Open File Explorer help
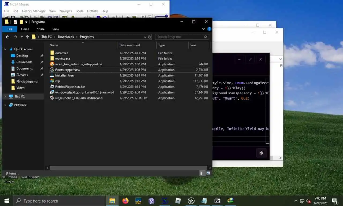343x206 pixels. tap(209, 29)
